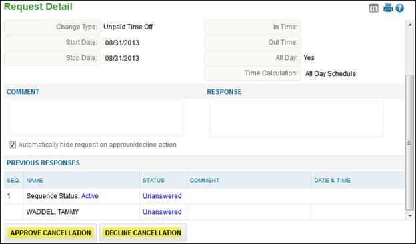Click Approve Cancellation button
The image size is (416, 244).
click(51, 233)
